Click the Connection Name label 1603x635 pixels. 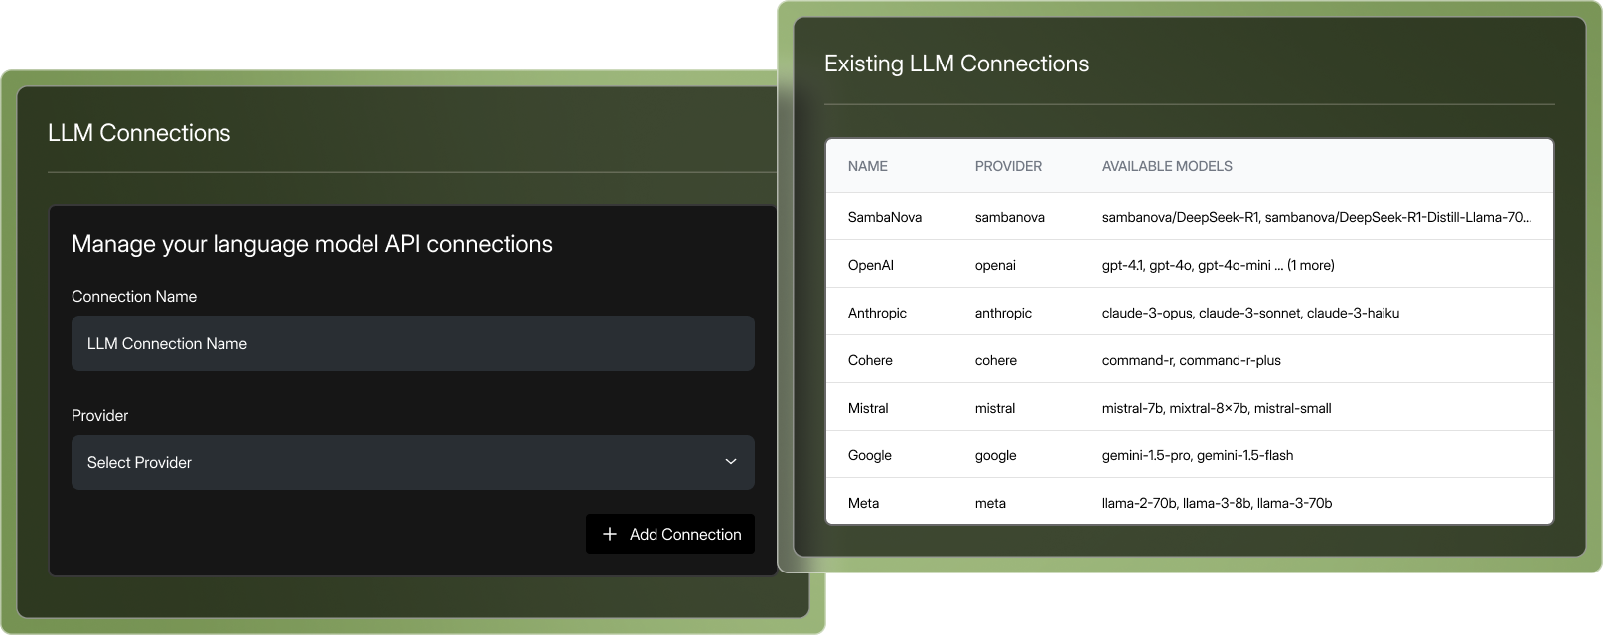[x=134, y=296]
